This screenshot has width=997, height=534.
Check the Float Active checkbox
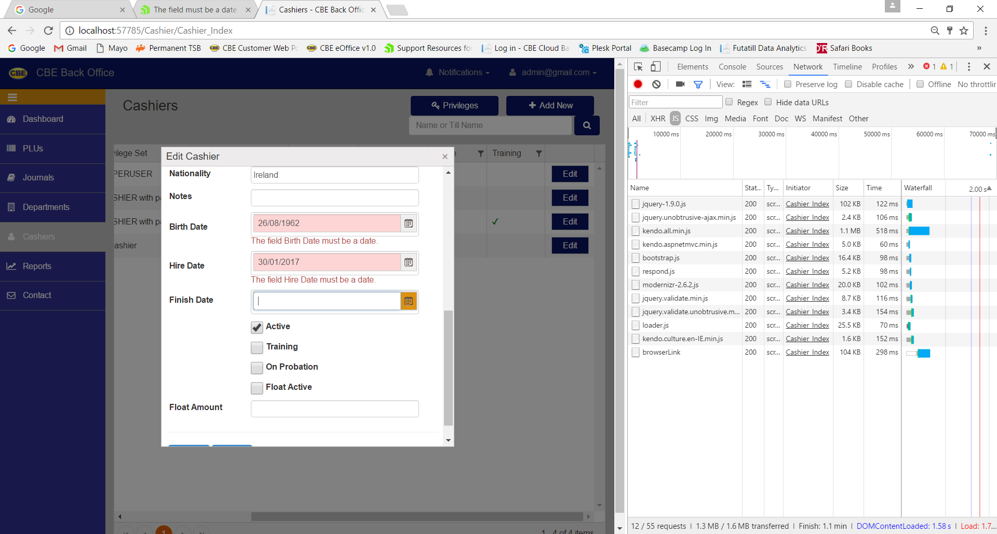pyautogui.click(x=257, y=388)
